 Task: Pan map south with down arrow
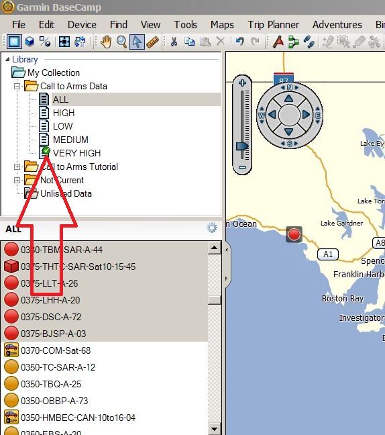[x=289, y=132]
